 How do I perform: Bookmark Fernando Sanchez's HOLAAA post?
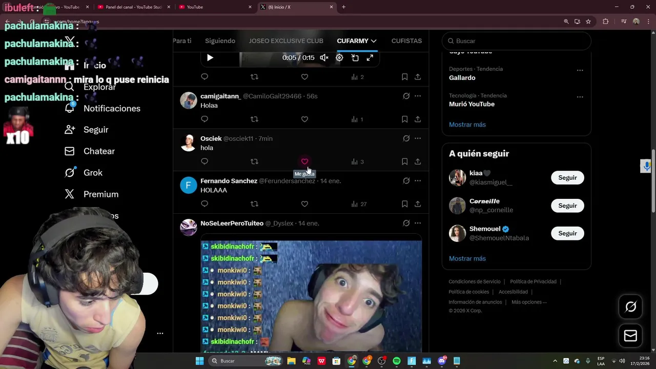(x=404, y=204)
